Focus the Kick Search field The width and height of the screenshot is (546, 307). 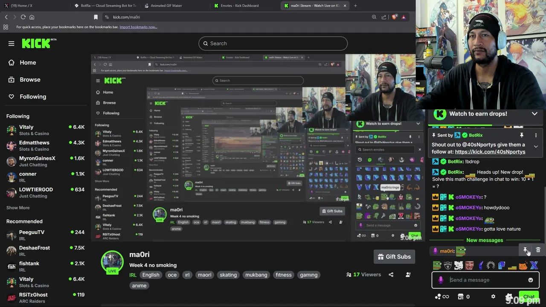(x=273, y=43)
